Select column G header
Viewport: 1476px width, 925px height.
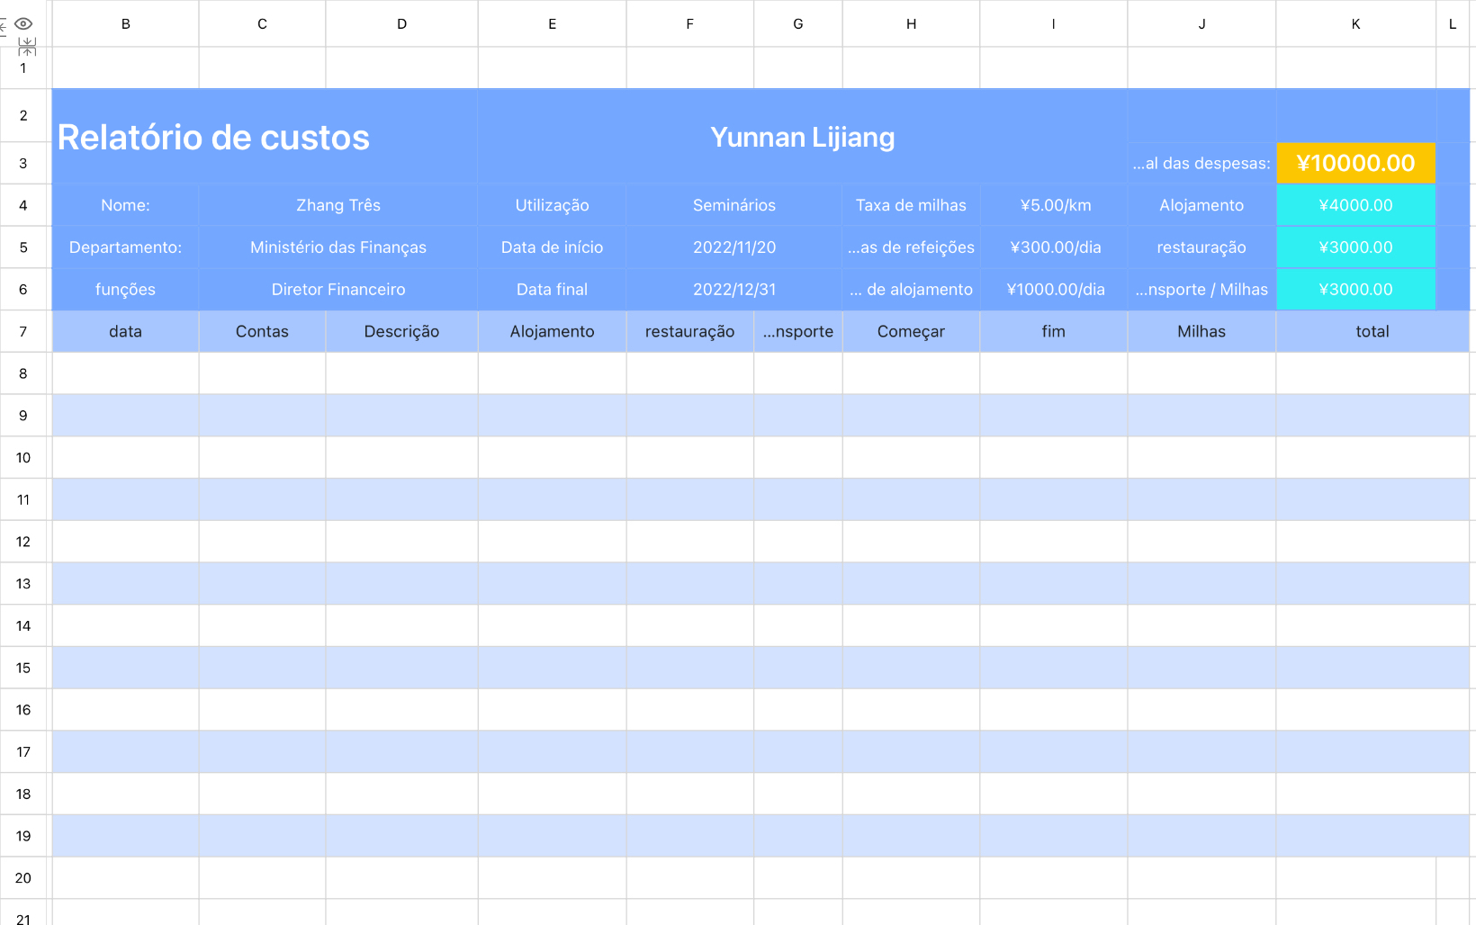(x=798, y=23)
